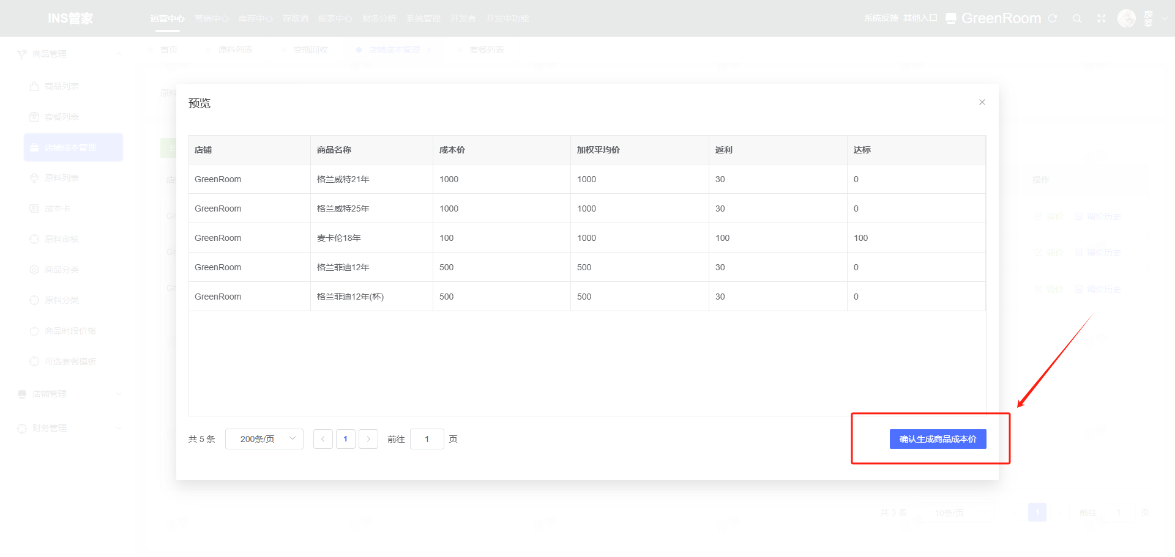Click the user avatar in header

[1127, 18]
